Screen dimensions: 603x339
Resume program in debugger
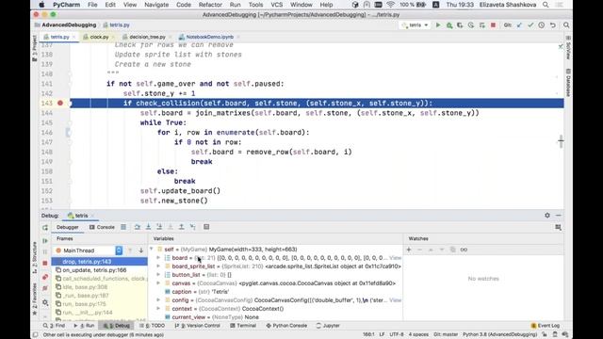[x=45, y=241]
